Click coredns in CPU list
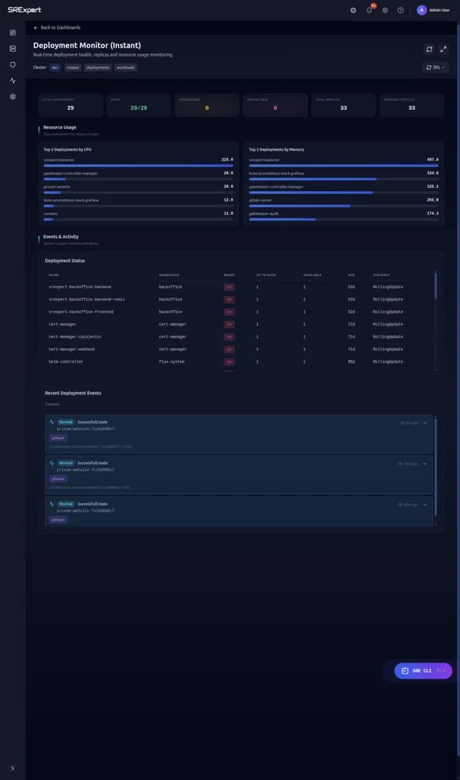The height and width of the screenshot is (780, 460). (x=51, y=213)
